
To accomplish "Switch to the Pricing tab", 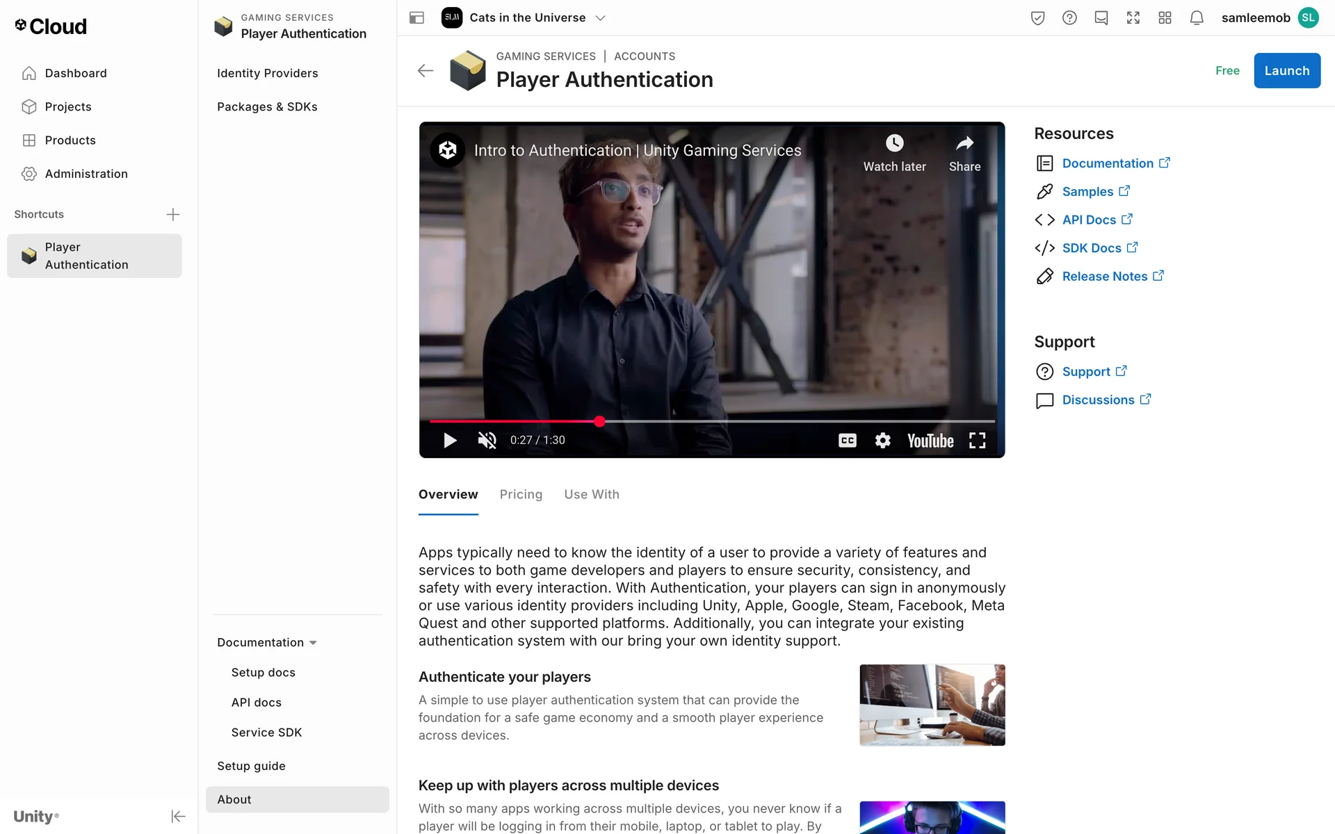I will 521,494.
